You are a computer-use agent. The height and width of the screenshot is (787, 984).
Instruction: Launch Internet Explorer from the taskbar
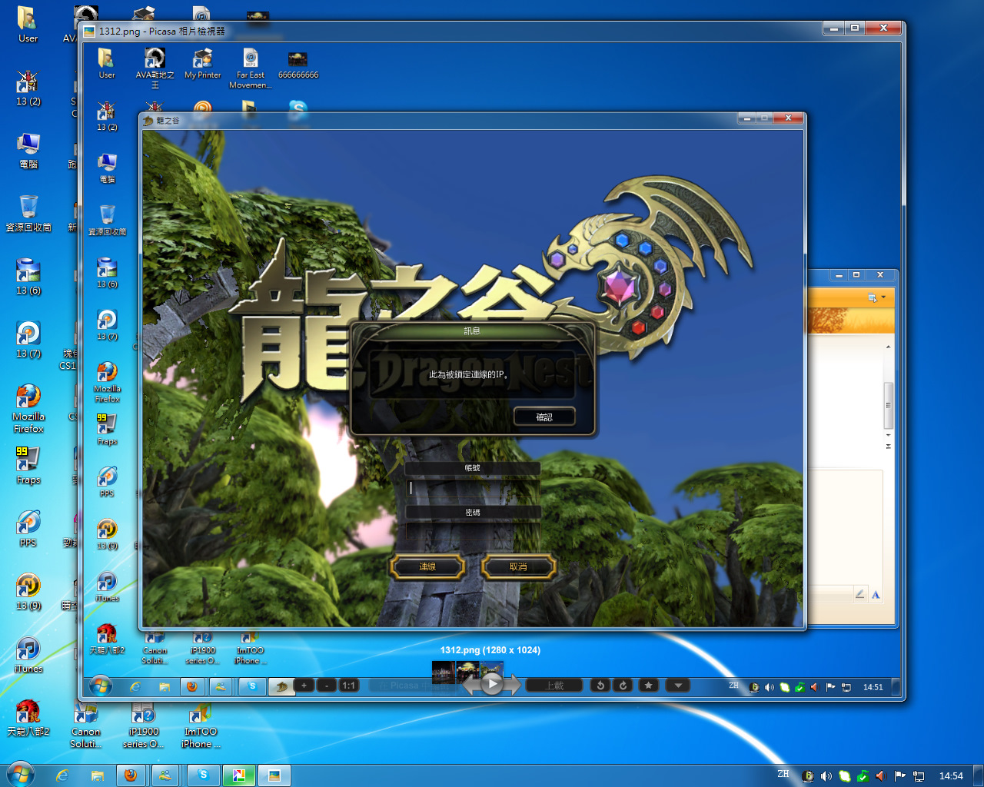pyautogui.click(x=62, y=775)
